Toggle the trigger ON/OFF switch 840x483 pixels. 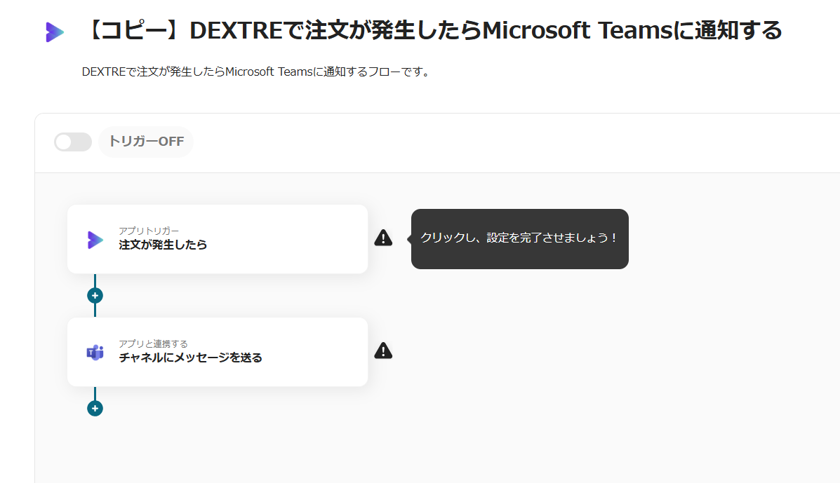(x=73, y=142)
